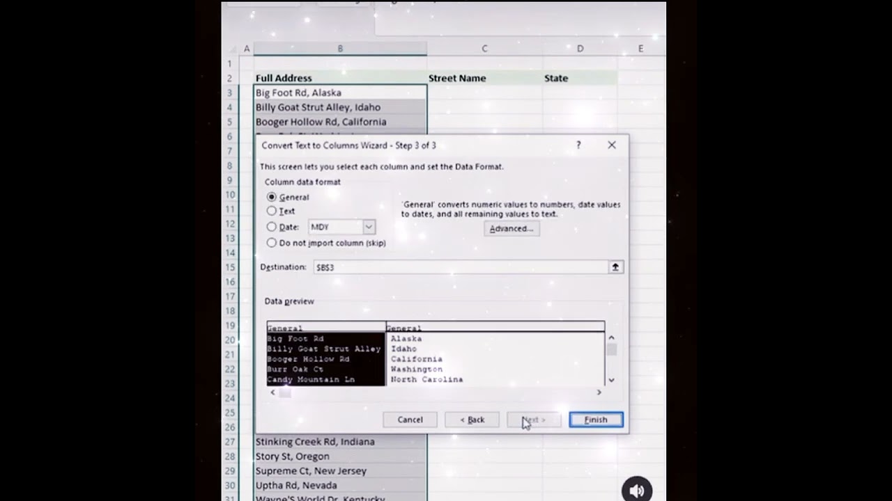Click Finish to split the columns
The image size is (892, 501).
coord(596,420)
